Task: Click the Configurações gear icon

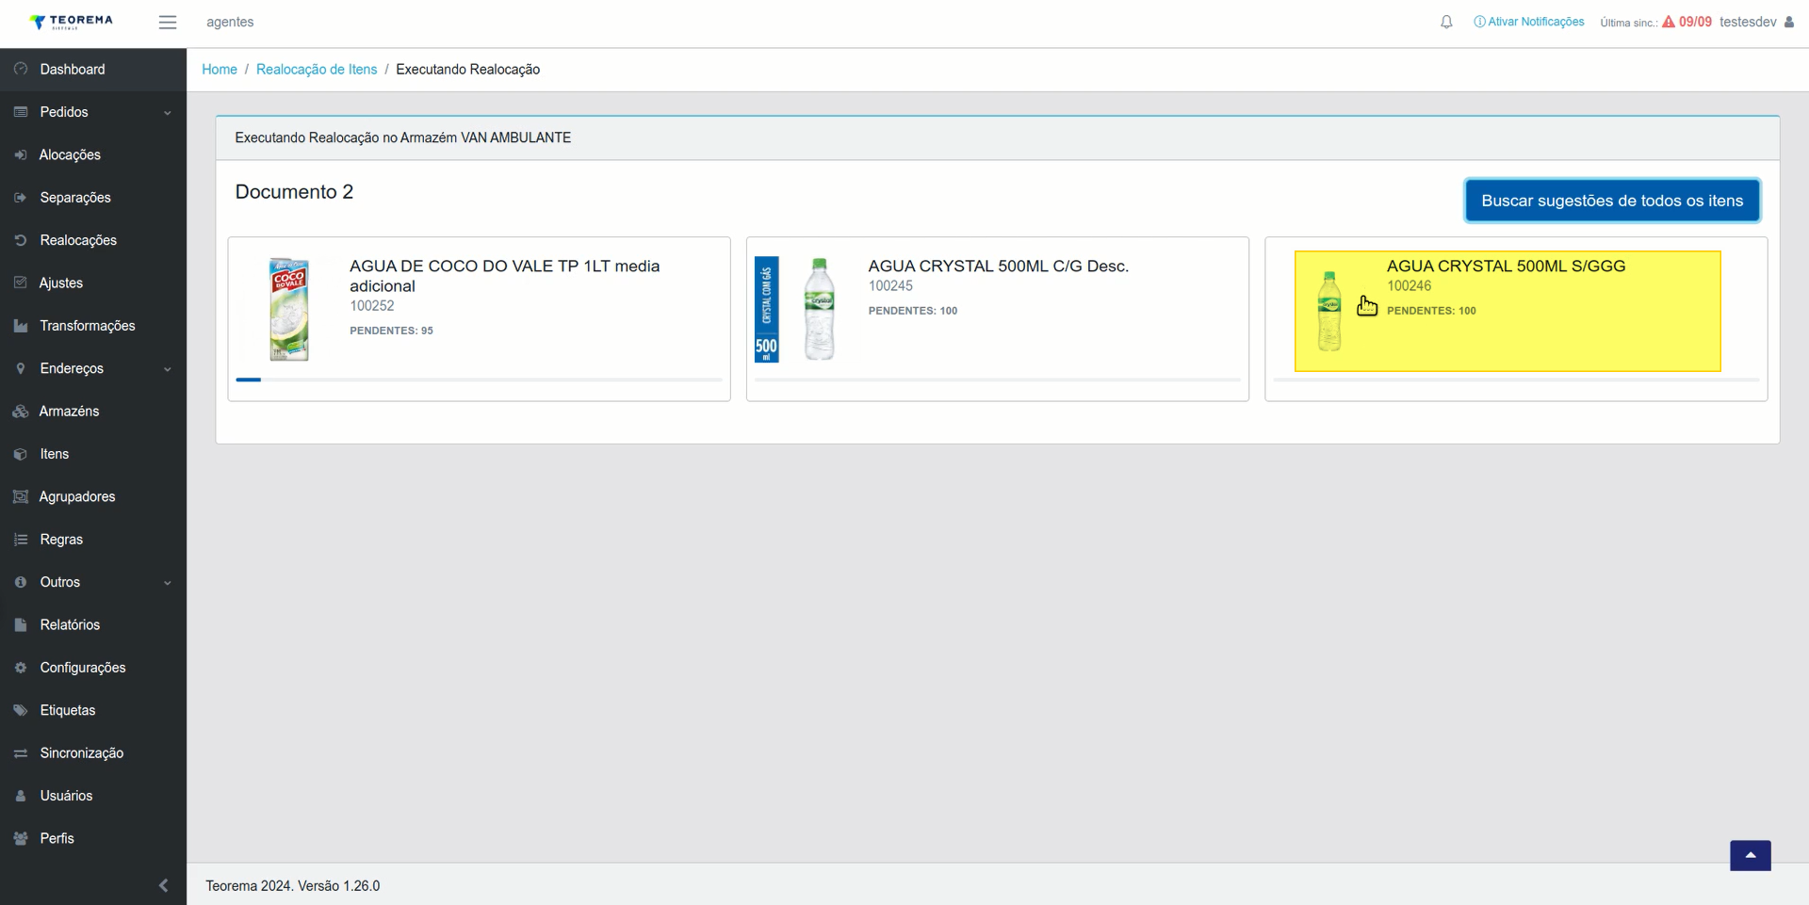Action: 21,668
